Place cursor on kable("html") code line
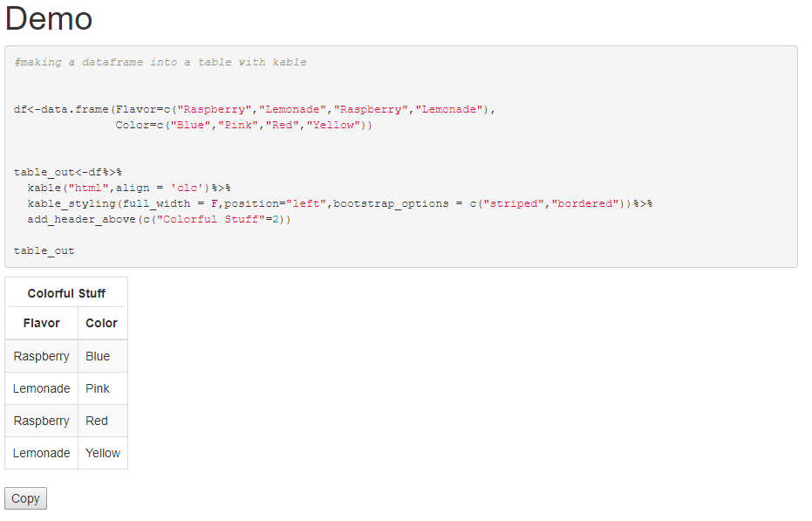812x521 pixels. [x=128, y=188]
